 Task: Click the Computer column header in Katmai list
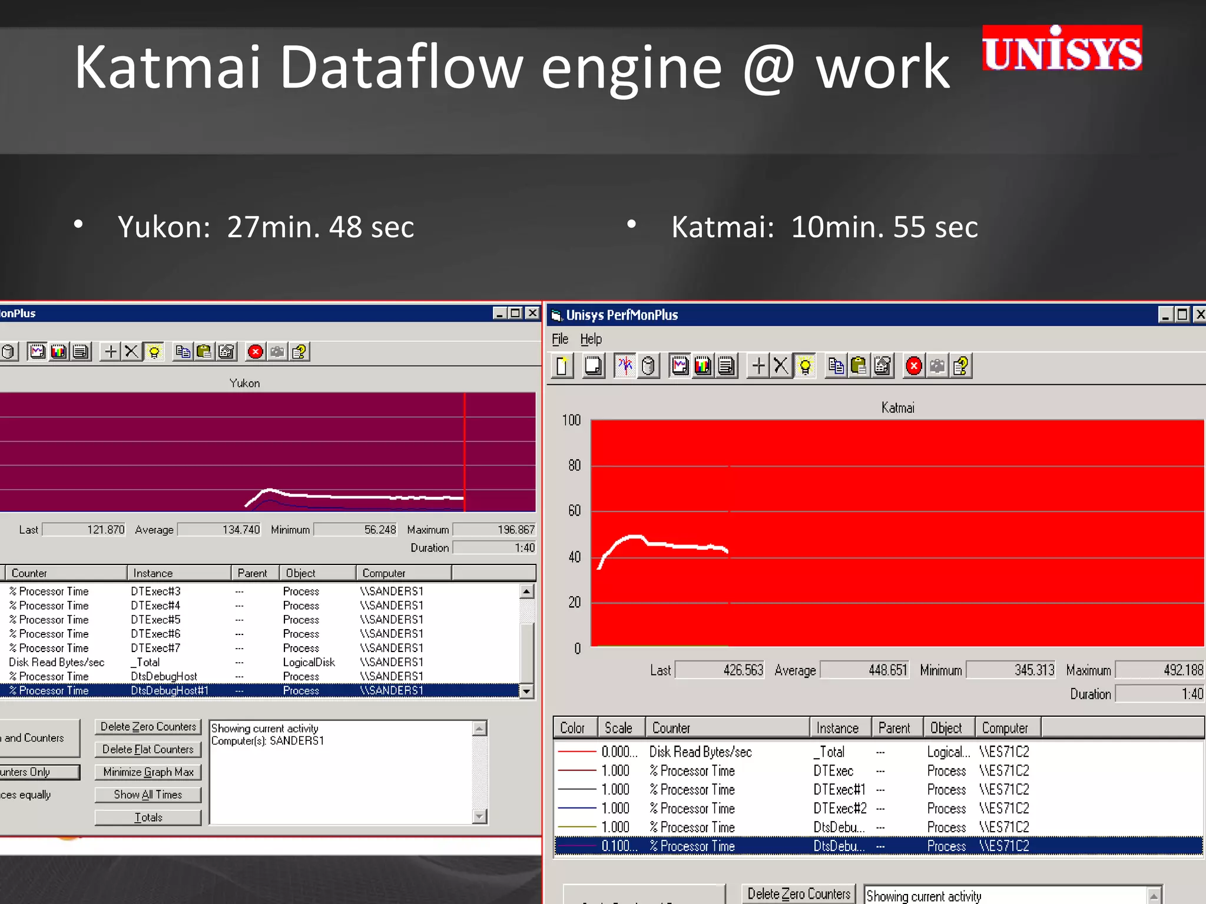[1008, 728]
